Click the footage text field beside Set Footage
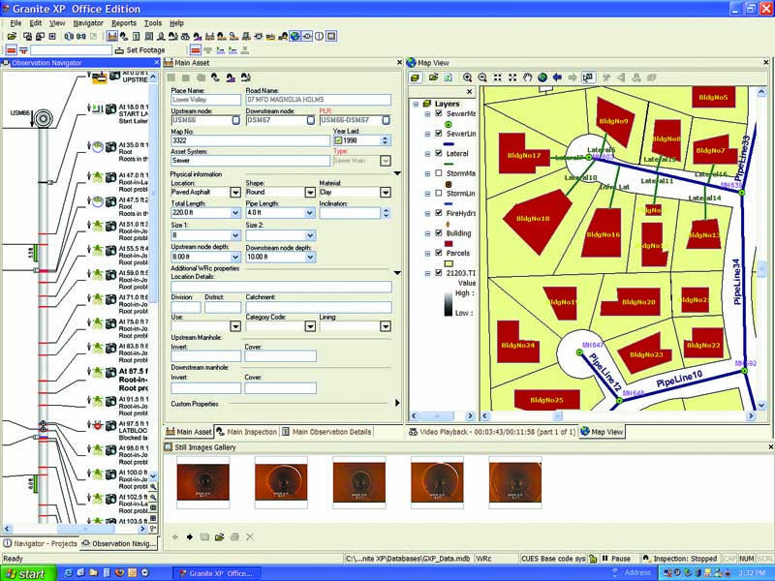This screenshot has height=581, width=775. (71, 50)
